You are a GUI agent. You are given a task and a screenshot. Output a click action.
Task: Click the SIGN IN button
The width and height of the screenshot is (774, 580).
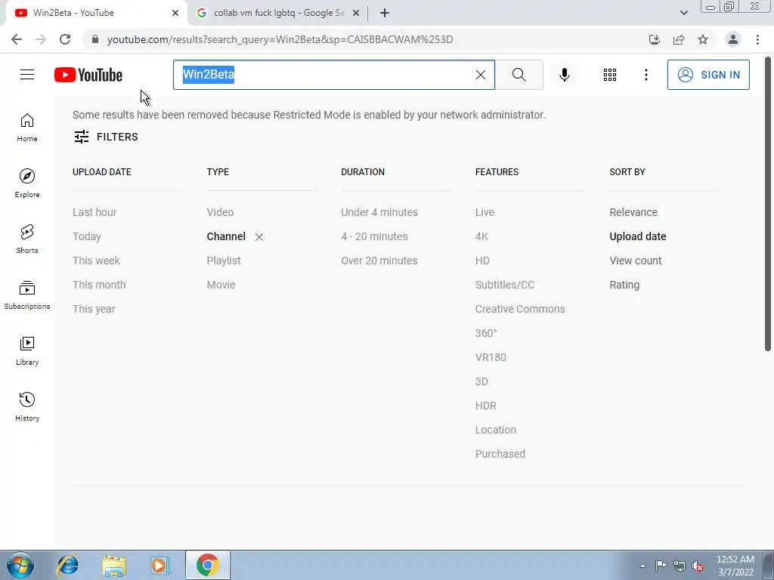tap(708, 75)
